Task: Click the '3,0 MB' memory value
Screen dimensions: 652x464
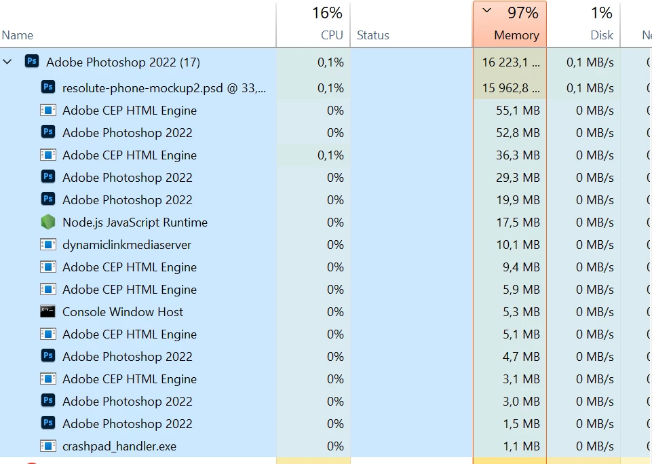Action: (521, 402)
